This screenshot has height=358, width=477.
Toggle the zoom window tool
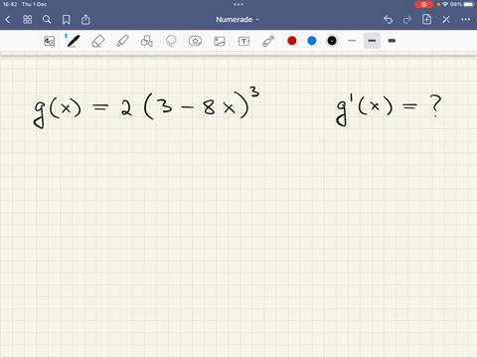(50, 41)
